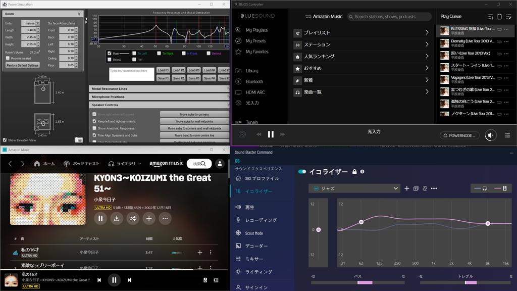Toggle the Equalizer on/off switch
The width and height of the screenshot is (517, 291).
(302, 172)
